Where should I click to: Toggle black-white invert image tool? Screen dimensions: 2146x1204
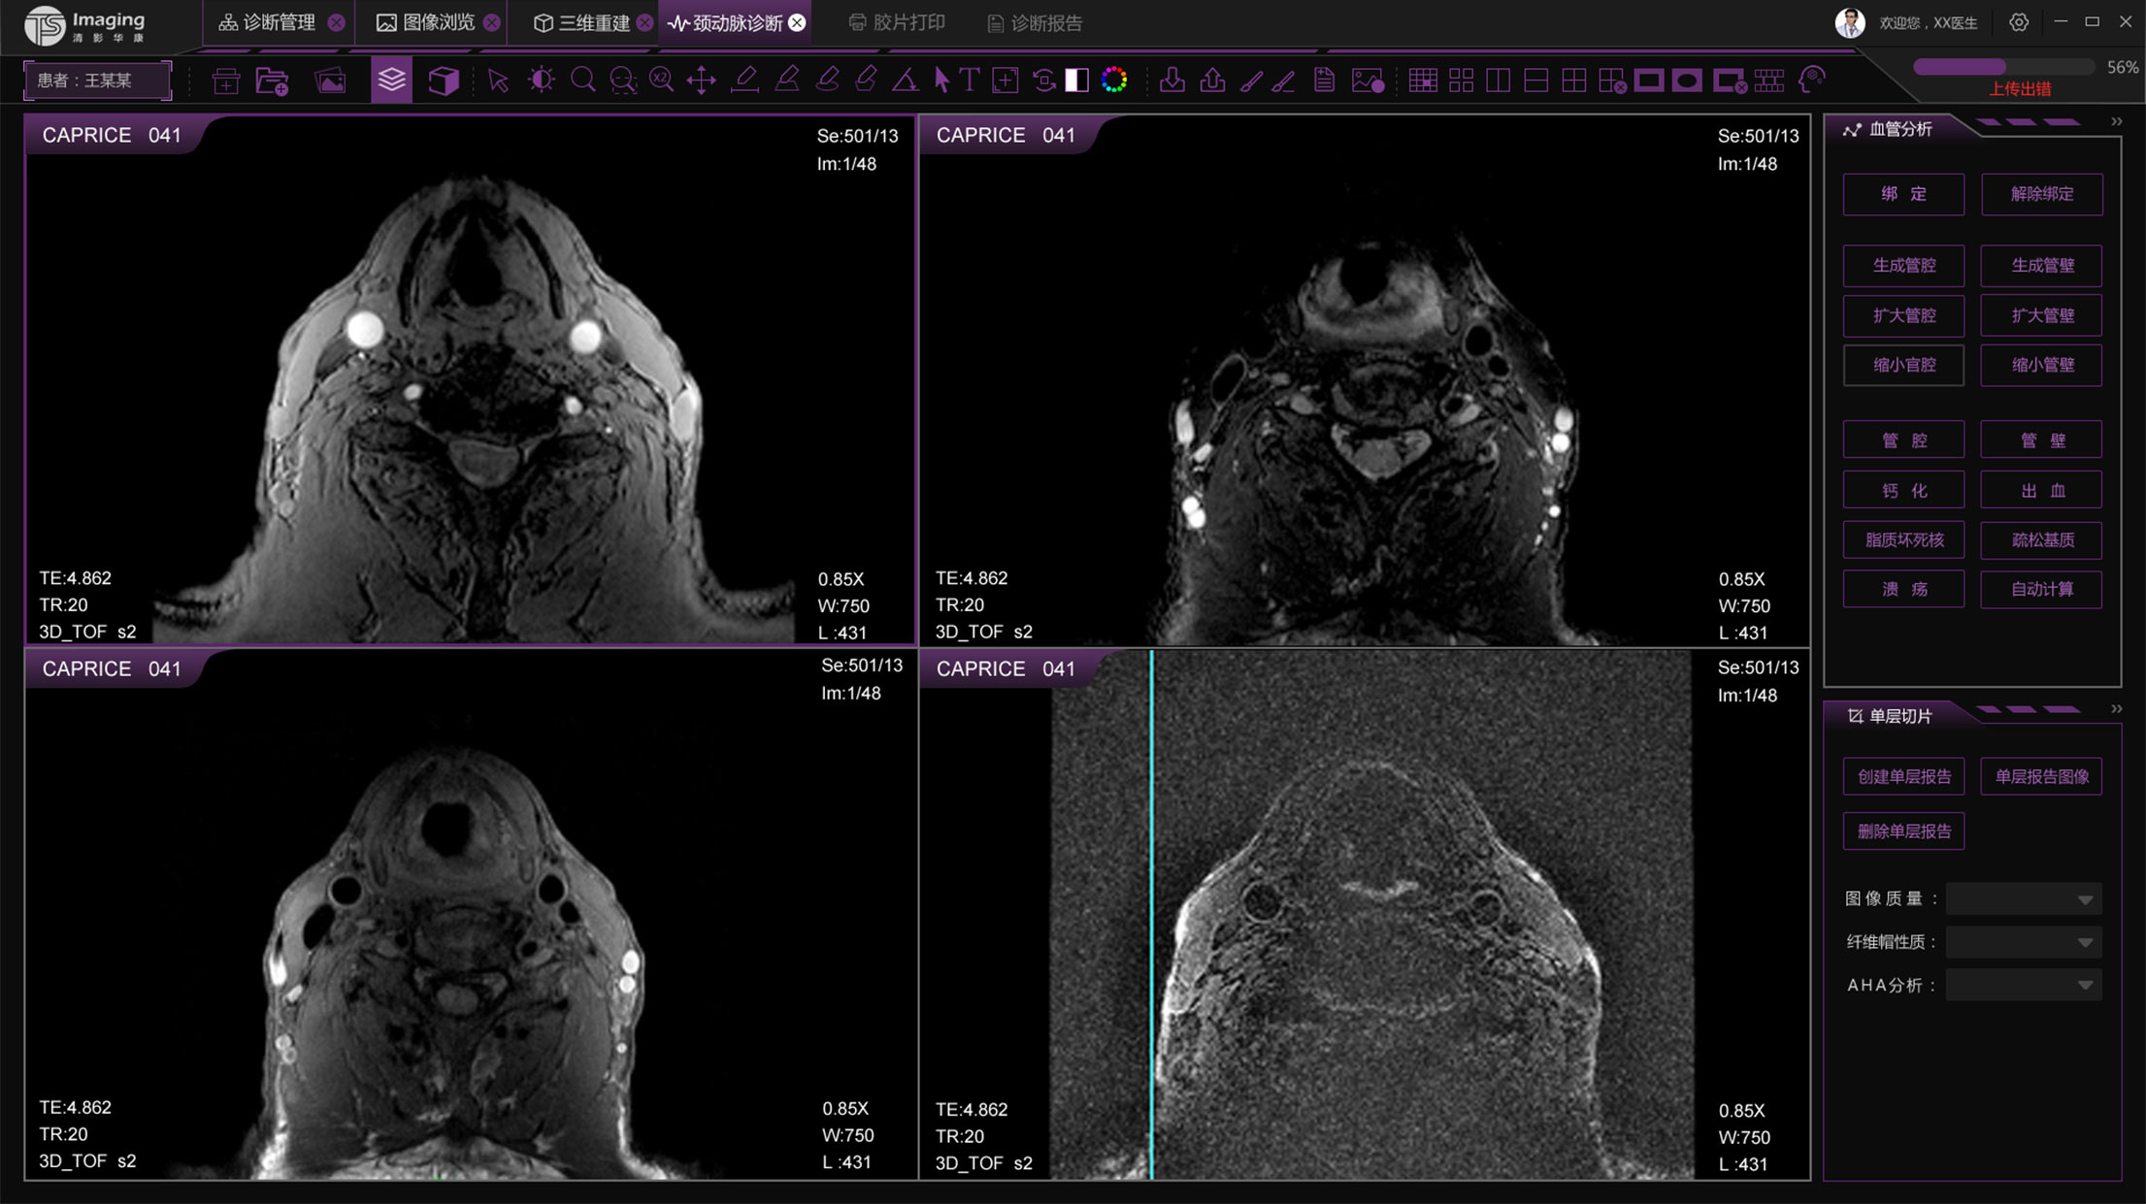[x=1076, y=80]
